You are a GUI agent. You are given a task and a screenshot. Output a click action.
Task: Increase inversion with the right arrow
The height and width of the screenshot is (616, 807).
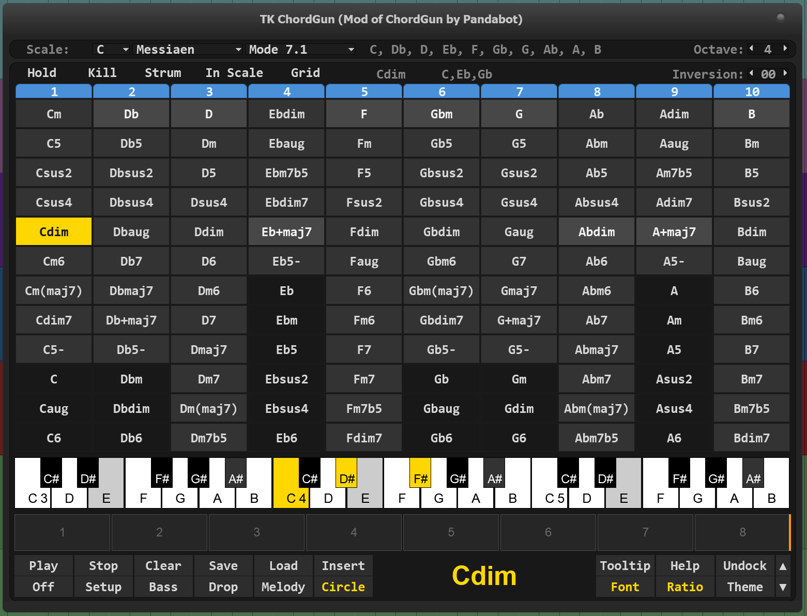pyautogui.click(x=785, y=73)
